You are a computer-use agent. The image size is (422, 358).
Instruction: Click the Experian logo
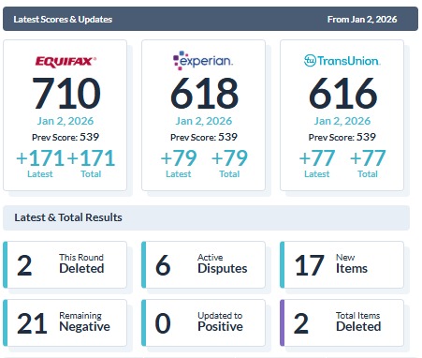pyautogui.click(x=203, y=60)
